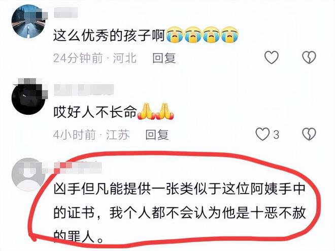Open the second commenter's black avatar
The height and width of the screenshot is (251, 335).
tap(28, 98)
